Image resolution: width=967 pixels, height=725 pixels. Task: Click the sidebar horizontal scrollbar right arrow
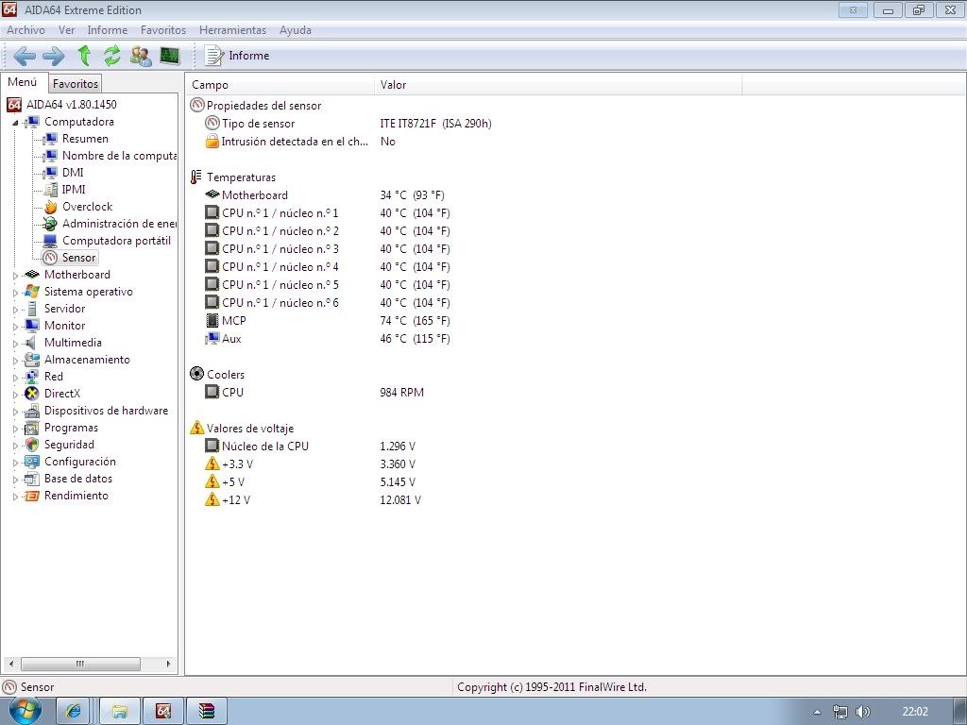pos(169,664)
